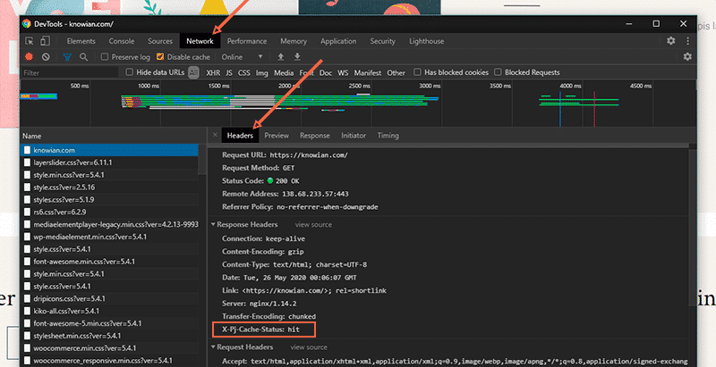
Task: Select stylesheet.min.css?ver=5.4.1 request
Action: (109, 336)
